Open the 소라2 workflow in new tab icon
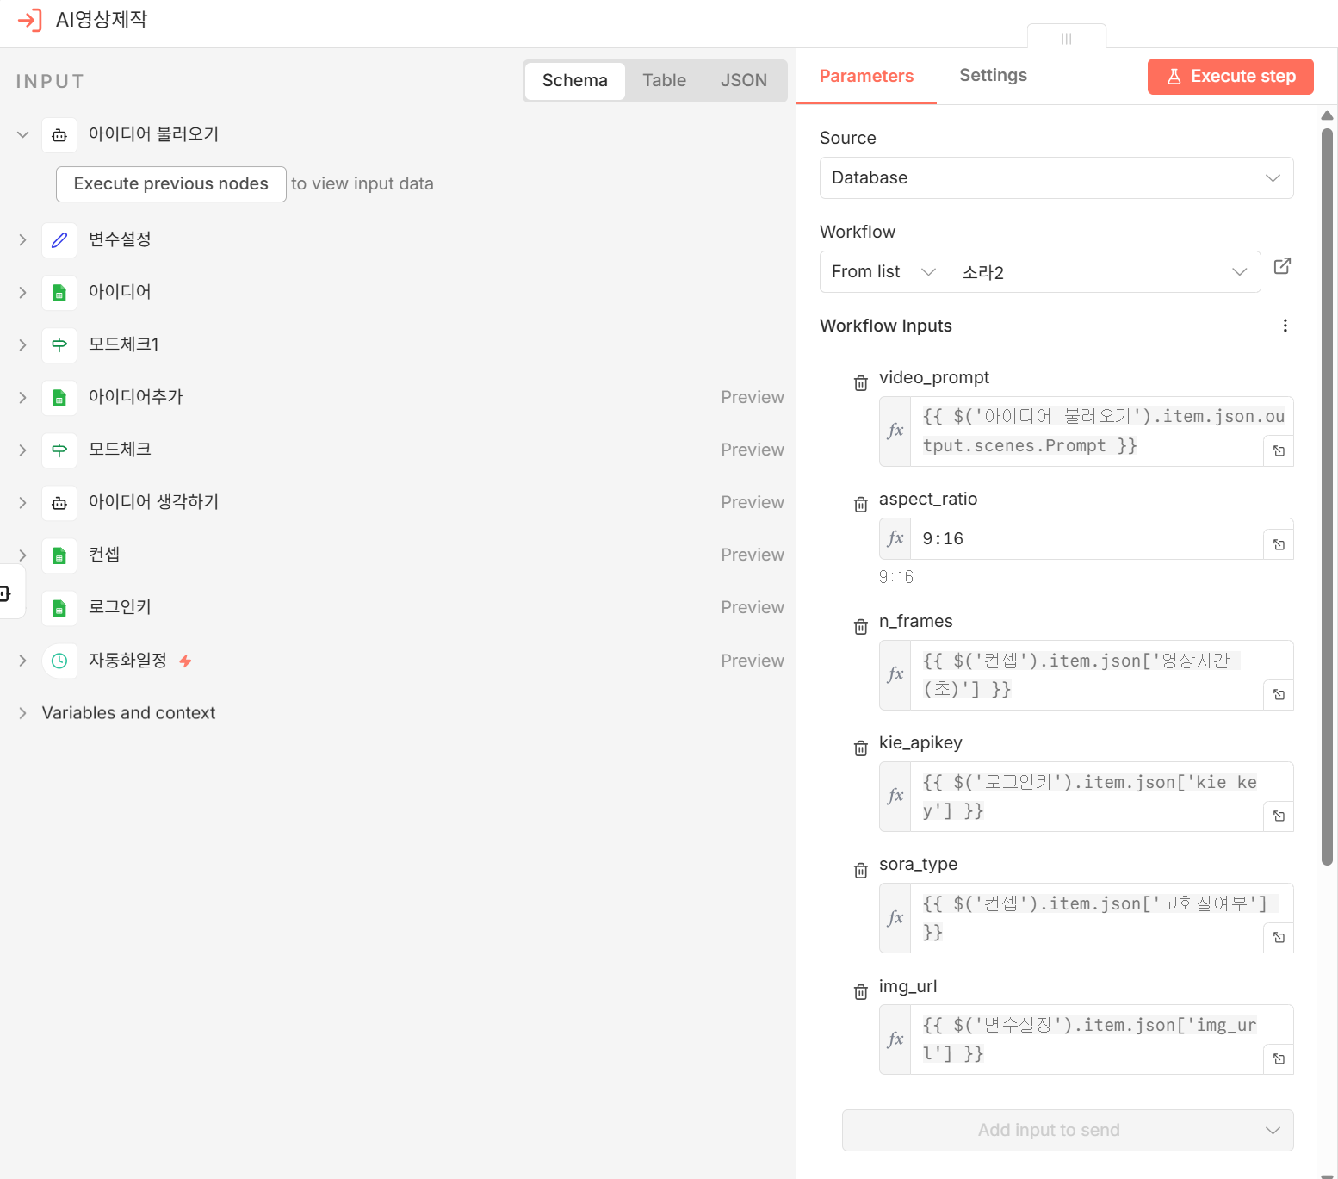The height and width of the screenshot is (1179, 1338). click(x=1282, y=266)
